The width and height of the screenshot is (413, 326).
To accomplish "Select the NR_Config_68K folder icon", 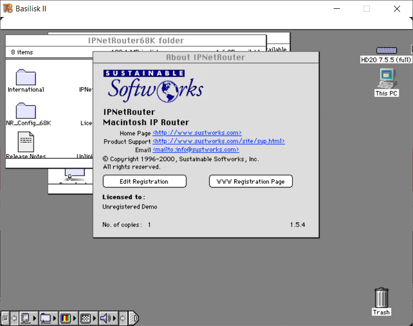I will click(x=26, y=111).
